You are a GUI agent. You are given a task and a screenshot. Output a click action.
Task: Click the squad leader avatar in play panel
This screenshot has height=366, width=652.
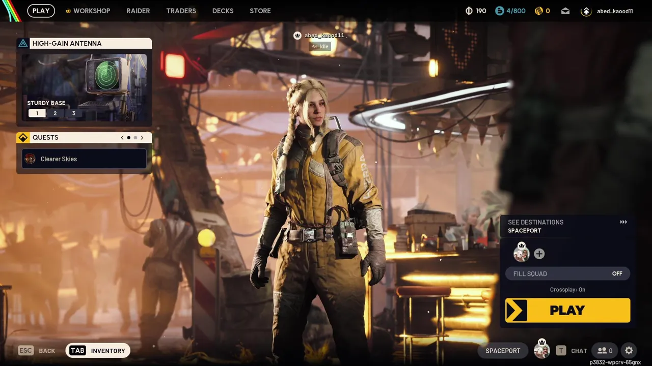521,253
